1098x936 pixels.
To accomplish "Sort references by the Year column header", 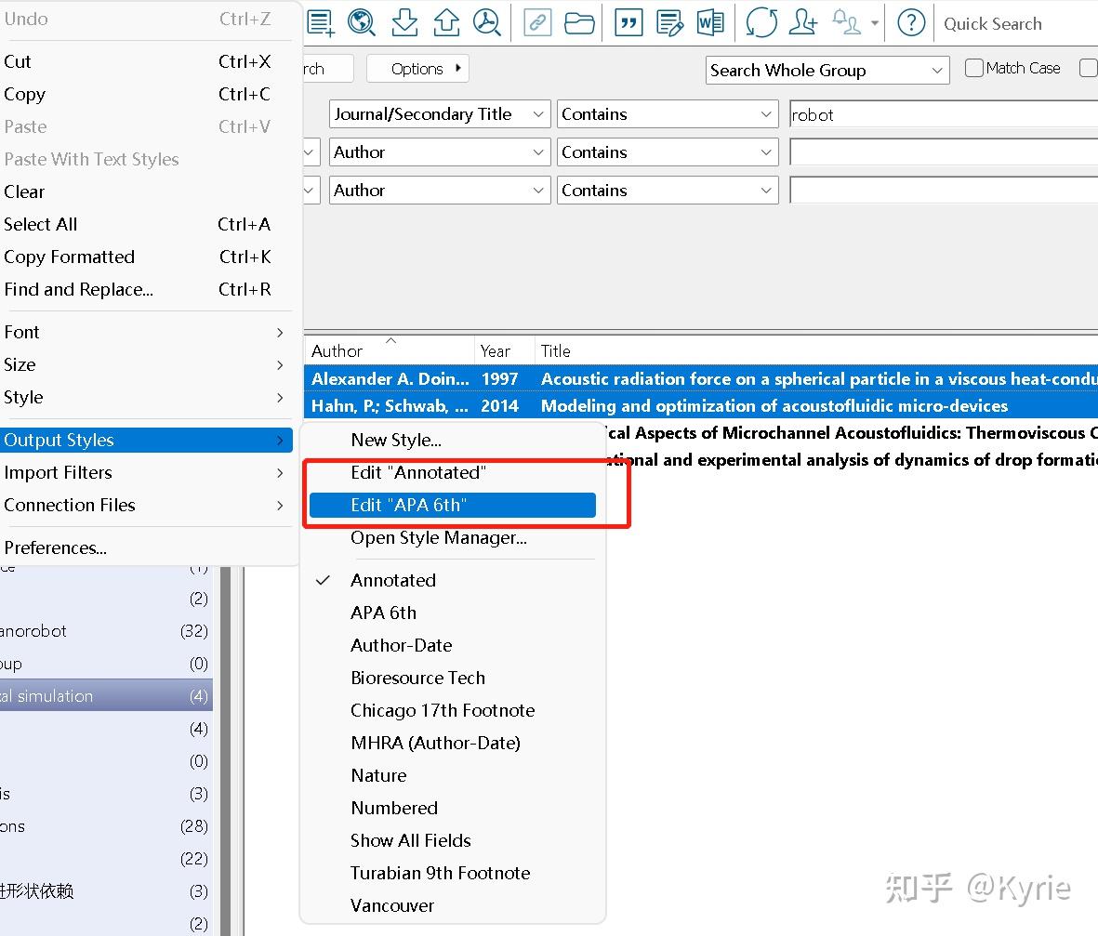I will point(496,350).
